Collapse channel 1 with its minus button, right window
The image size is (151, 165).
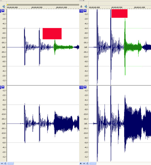(85, 11)
